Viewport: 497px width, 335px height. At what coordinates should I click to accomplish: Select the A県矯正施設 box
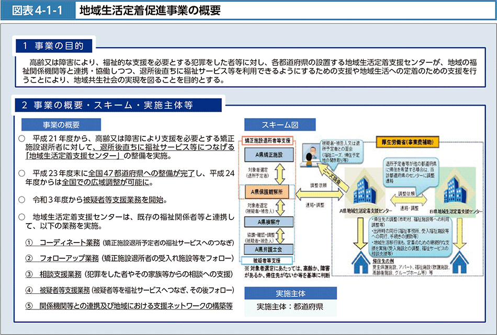point(269,155)
